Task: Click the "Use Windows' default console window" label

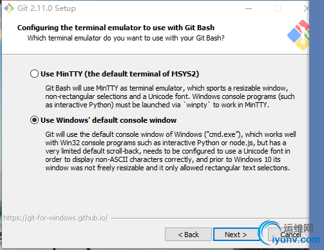Action: [x=108, y=120]
